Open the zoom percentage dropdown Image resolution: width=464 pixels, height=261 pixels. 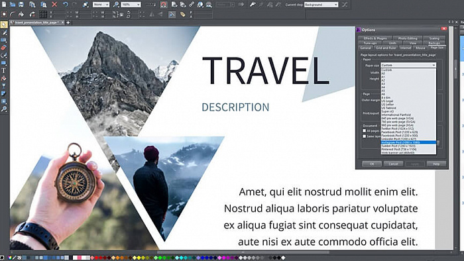click(x=131, y=5)
